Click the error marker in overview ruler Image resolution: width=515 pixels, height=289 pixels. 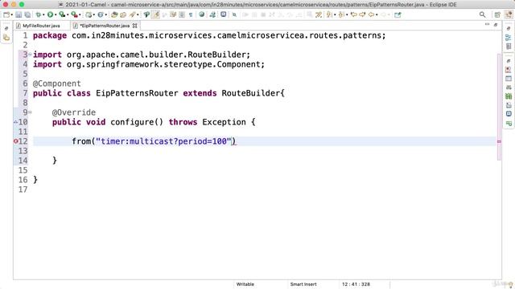(x=499, y=141)
